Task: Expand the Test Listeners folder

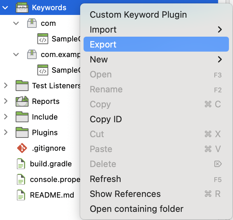Action: click(x=5, y=86)
